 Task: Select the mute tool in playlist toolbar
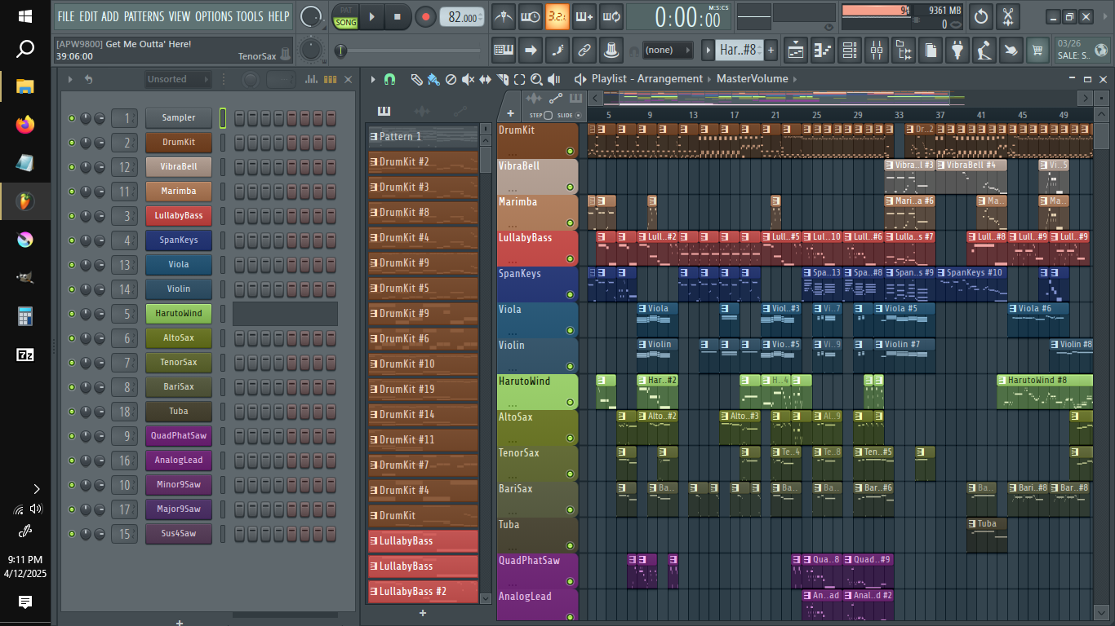click(468, 79)
